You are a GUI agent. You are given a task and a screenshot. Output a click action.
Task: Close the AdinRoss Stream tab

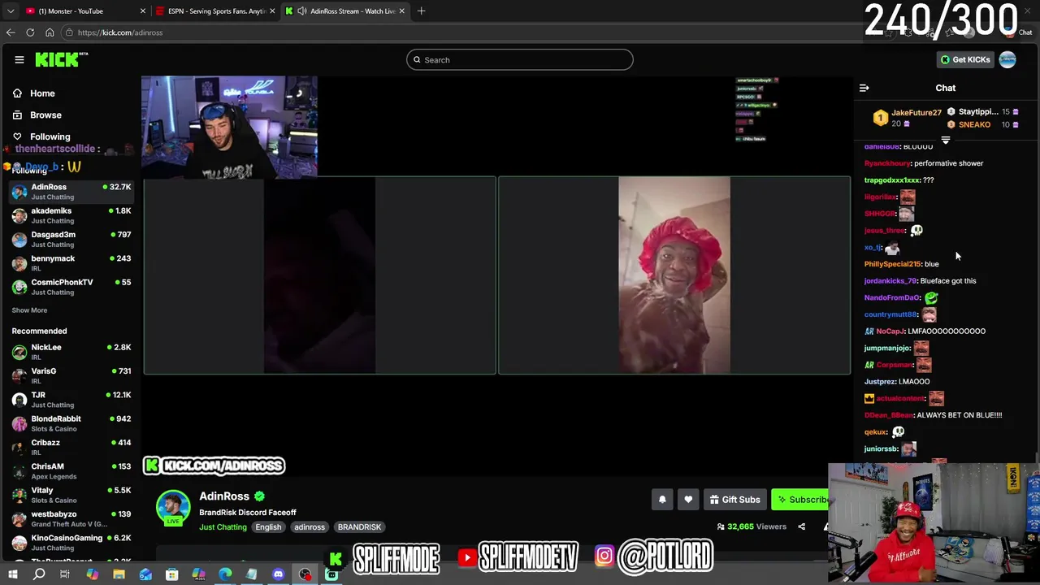click(401, 11)
